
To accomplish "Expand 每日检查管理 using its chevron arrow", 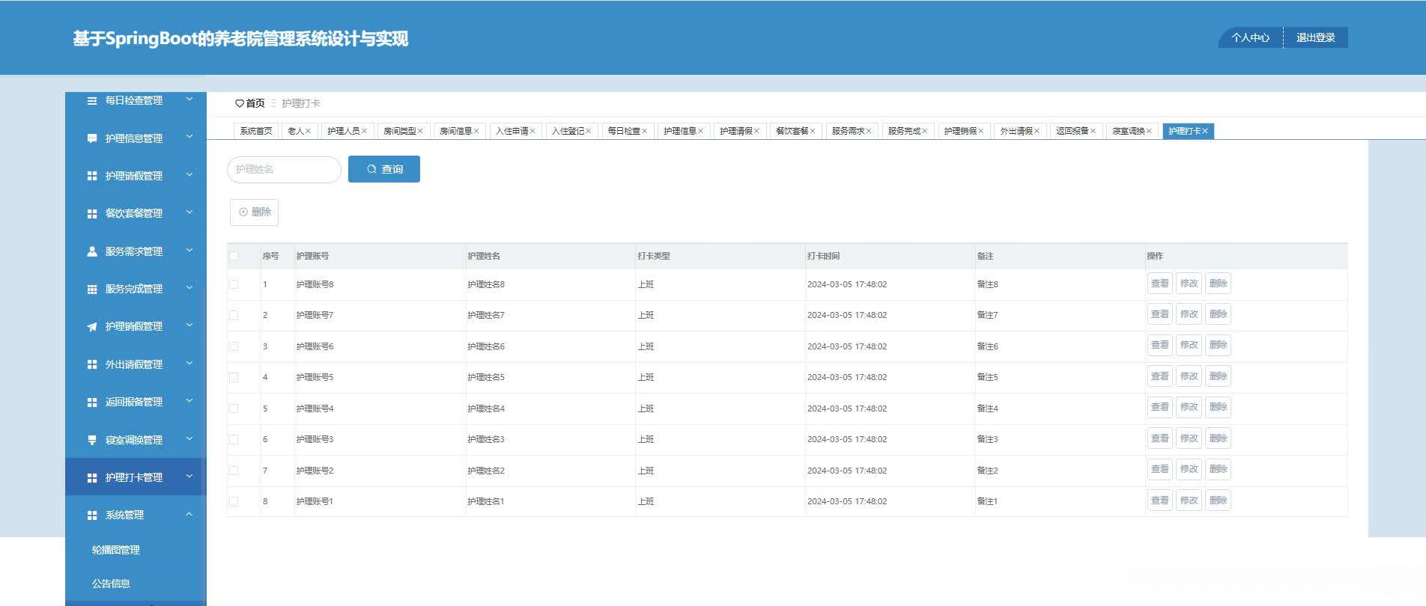I will (189, 100).
